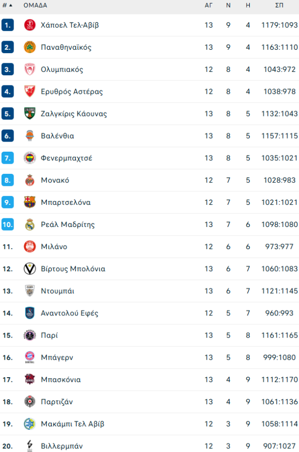299x452 pixels.
Task: Open the Fenerbahce team logo
Action: (x=30, y=158)
